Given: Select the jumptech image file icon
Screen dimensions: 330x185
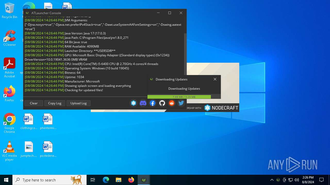Looking at the screenshot, I should (x=29, y=149).
